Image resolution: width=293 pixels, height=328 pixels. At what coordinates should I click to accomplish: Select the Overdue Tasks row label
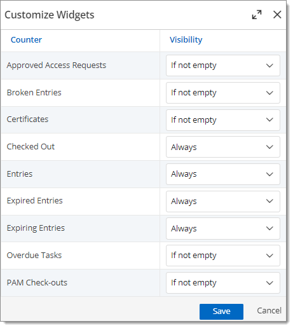pos(34,256)
